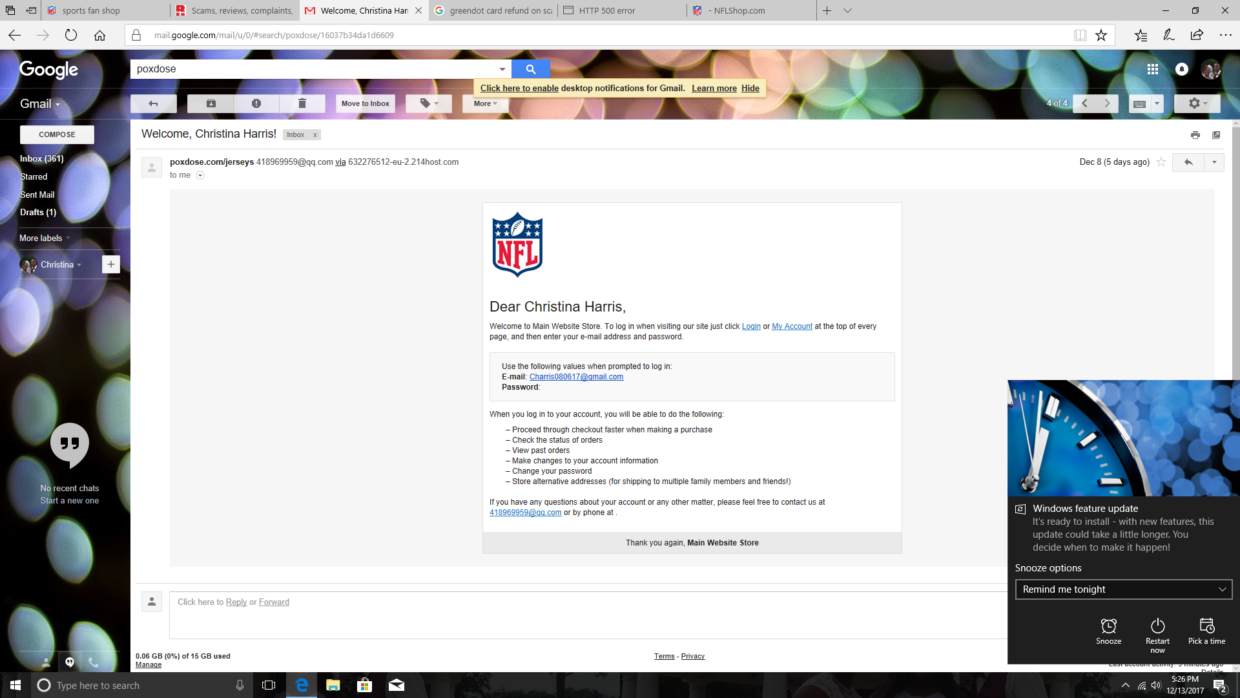
Task: Star this email from Dec 8
Action: pos(1161,162)
